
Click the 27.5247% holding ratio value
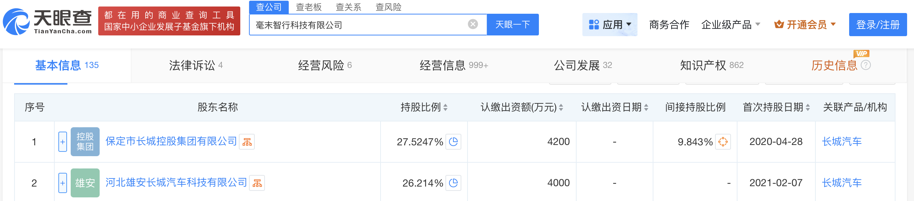(420, 142)
